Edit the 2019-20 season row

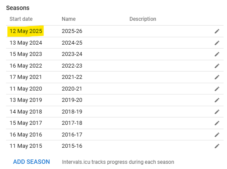tap(217, 100)
